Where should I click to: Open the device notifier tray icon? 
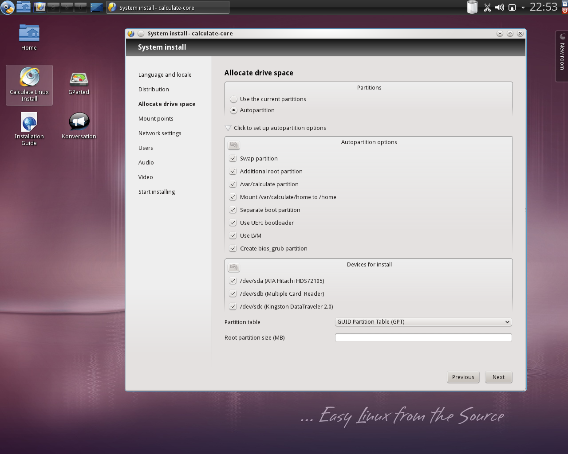tap(512, 8)
